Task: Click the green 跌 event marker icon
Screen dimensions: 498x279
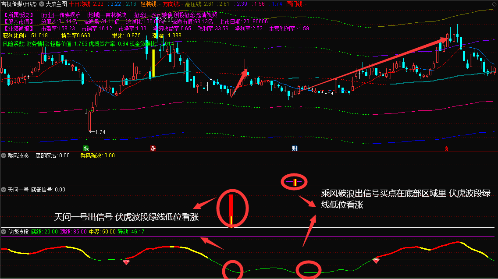Action: tap(86, 148)
